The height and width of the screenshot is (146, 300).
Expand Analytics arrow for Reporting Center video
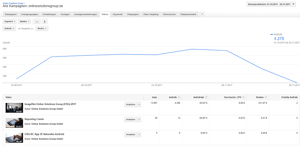pyautogui.click(x=139, y=119)
